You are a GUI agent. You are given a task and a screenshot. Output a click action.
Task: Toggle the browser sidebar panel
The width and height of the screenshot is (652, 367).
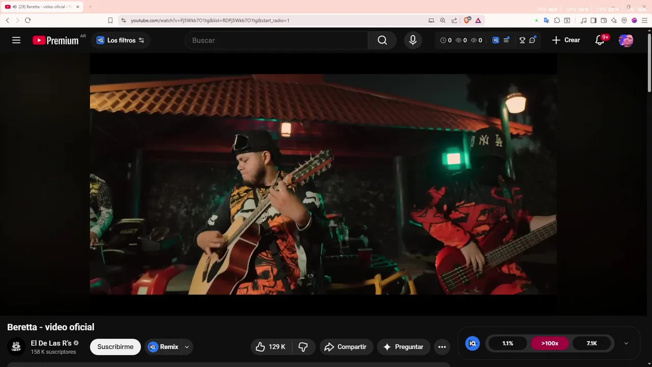coord(593,20)
